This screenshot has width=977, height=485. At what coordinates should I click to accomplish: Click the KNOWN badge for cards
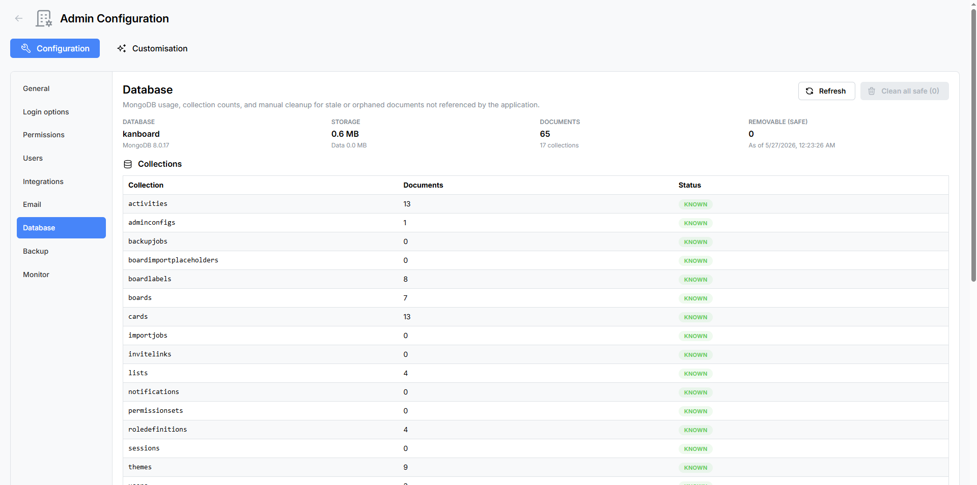click(x=695, y=317)
